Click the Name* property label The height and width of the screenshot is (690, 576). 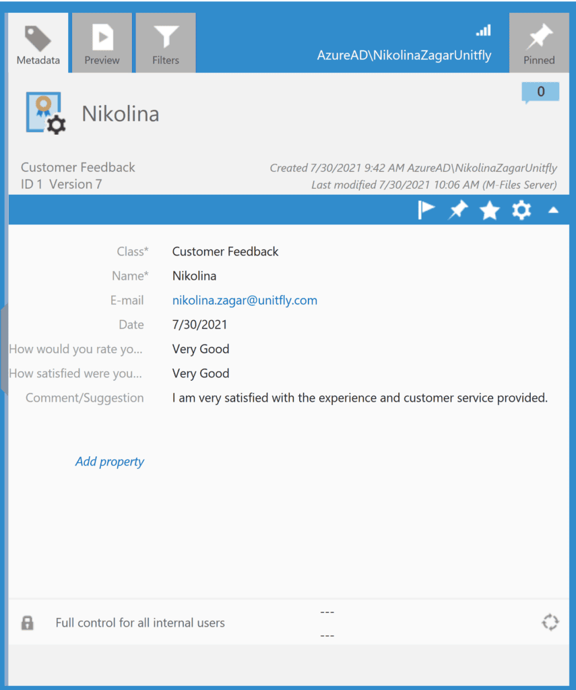point(130,276)
